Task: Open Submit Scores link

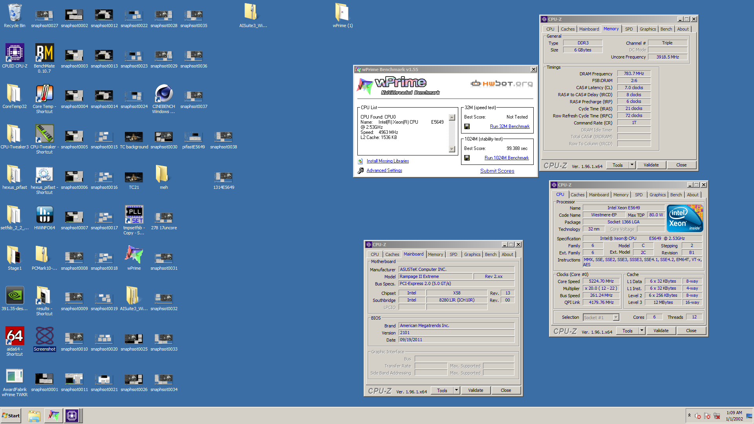Action: pos(497,171)
